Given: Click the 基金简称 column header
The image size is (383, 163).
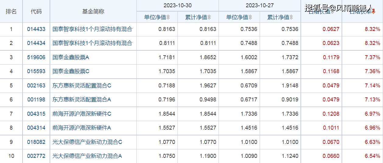Looking at the screenshot, I should coord(93,12).
